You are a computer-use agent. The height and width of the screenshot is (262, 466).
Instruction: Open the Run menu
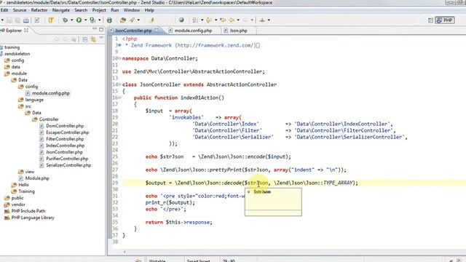click(x=115, y=10)
